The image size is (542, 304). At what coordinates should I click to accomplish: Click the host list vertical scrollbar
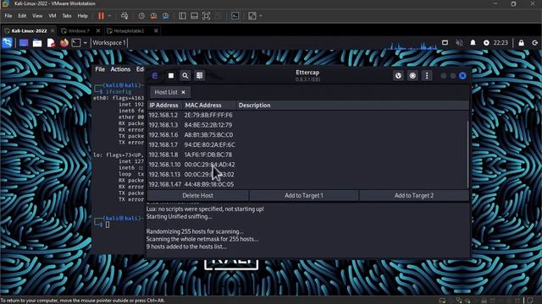[x=468, y=155]
